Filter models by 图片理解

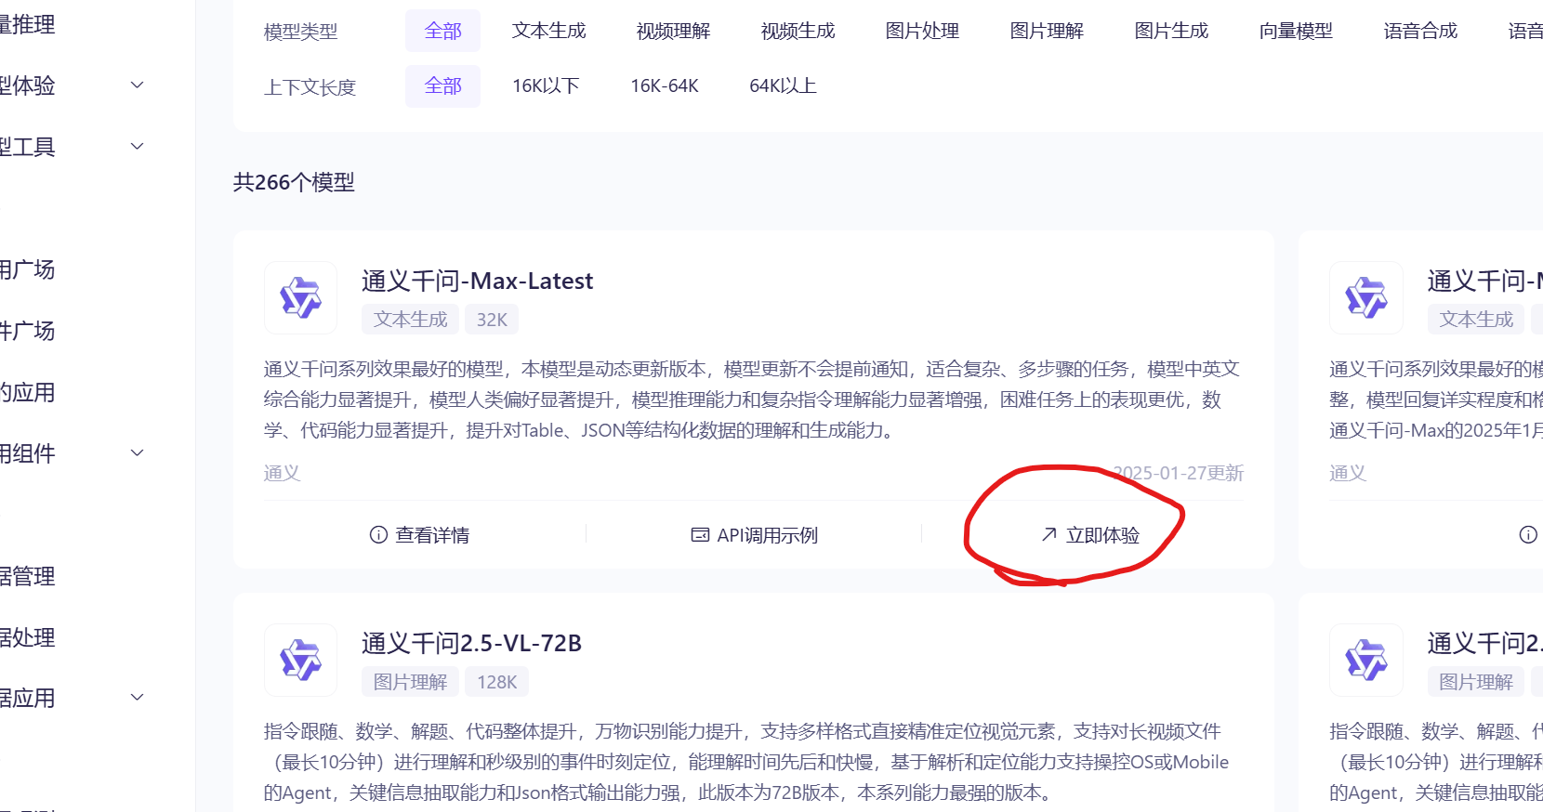click(1047, 31)
